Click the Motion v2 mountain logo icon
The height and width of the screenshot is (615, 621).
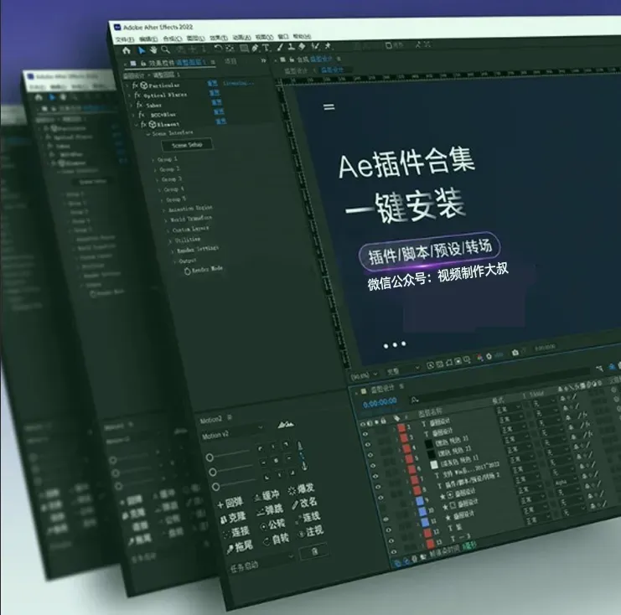click(x=286, y=425)
